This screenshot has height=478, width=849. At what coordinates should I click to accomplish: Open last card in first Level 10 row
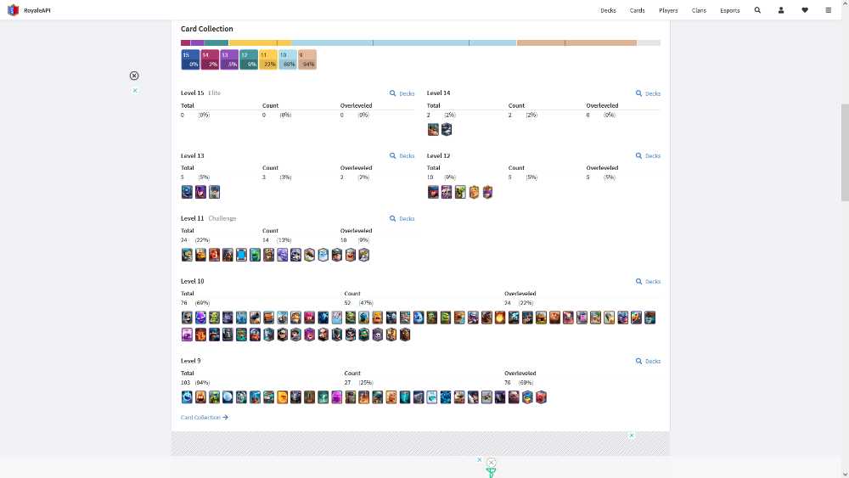point(649,318)
